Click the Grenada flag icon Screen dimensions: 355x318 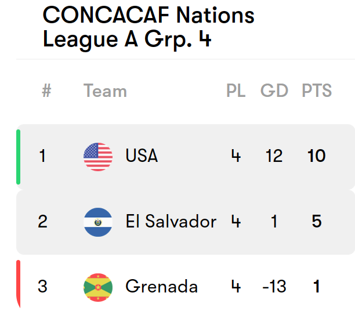click(x=98, y=287)
